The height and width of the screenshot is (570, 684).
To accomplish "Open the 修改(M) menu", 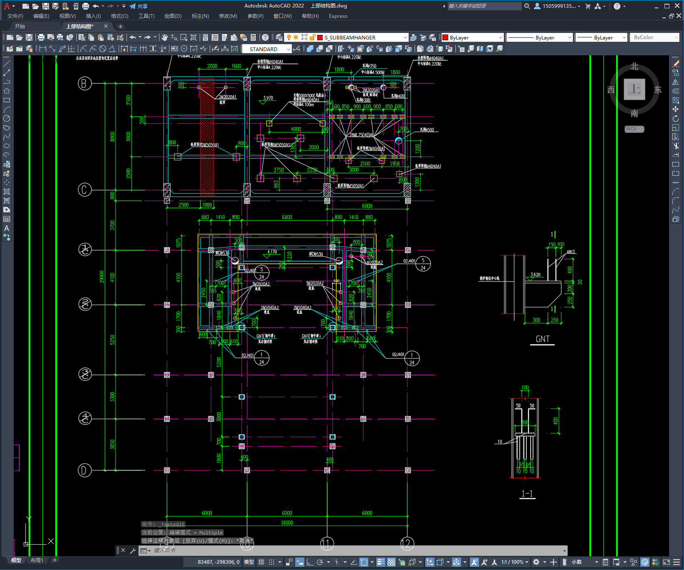I will pos(228,16).
